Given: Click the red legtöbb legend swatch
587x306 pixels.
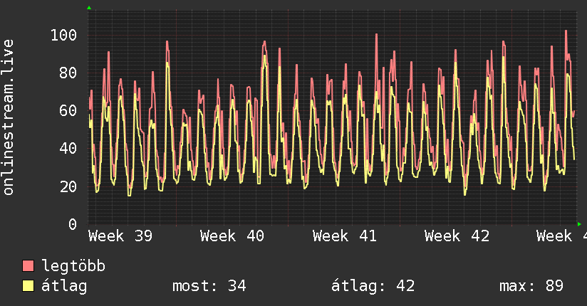Looking at the screenshot, I should pos(28,265).
